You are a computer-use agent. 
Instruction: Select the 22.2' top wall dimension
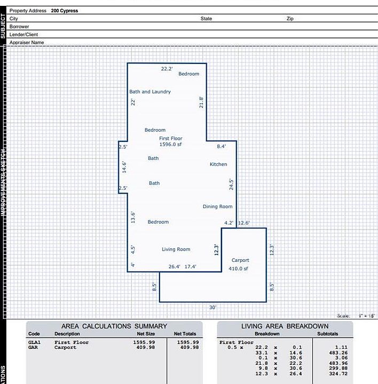pos(167,69)
